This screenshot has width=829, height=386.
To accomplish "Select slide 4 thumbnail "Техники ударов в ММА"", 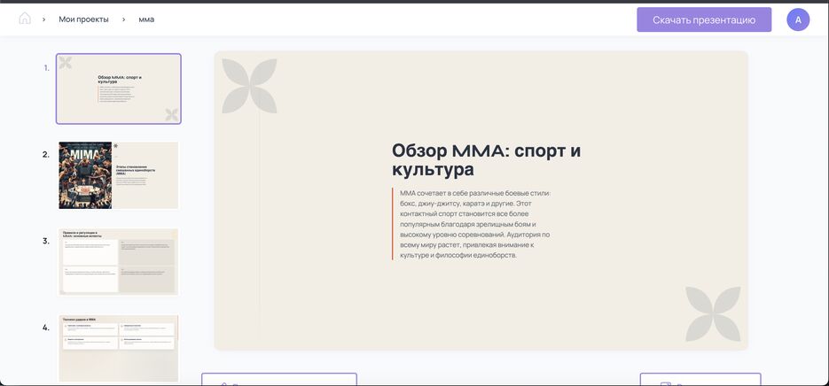I will pyautogui.click(x=119, y=349).
